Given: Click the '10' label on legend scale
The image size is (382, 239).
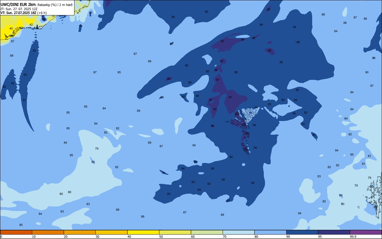Looking at the screenshot, I should coord(34,237).
